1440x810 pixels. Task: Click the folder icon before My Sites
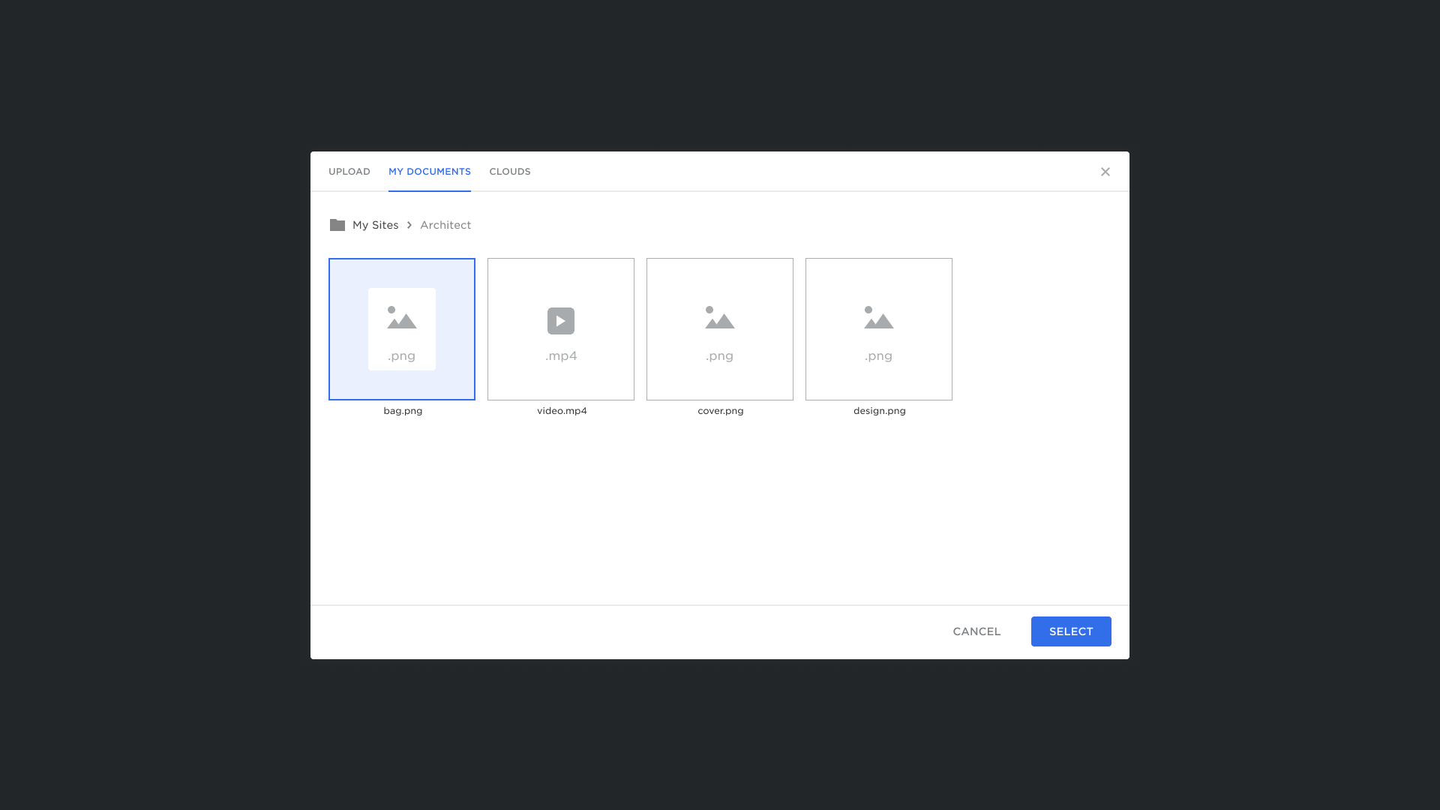tap(337, 225)
